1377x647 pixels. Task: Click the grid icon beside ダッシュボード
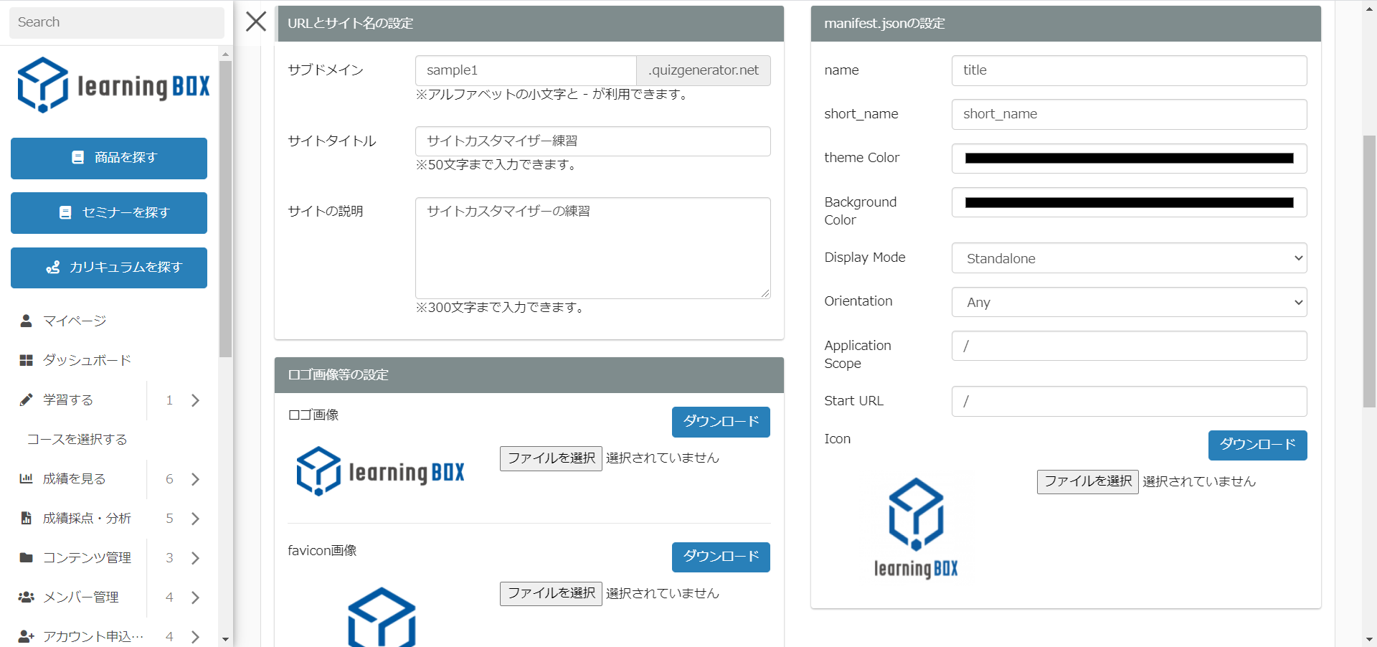click(26, 360)
